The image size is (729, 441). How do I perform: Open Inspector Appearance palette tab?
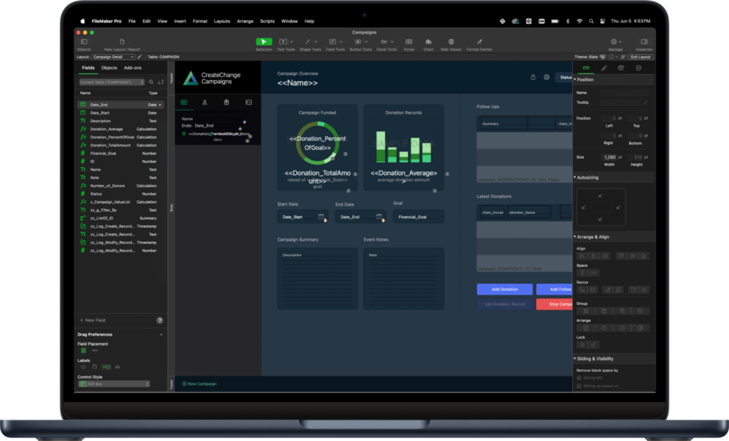coord(621,68)
